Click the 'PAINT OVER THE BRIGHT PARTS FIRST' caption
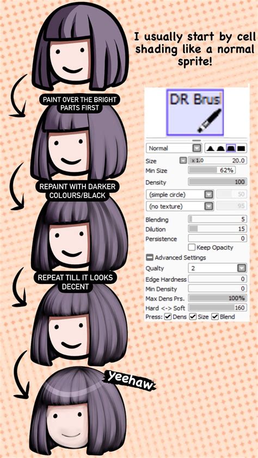The height and width of the screenshot is (458, 258). coord(79,104)
